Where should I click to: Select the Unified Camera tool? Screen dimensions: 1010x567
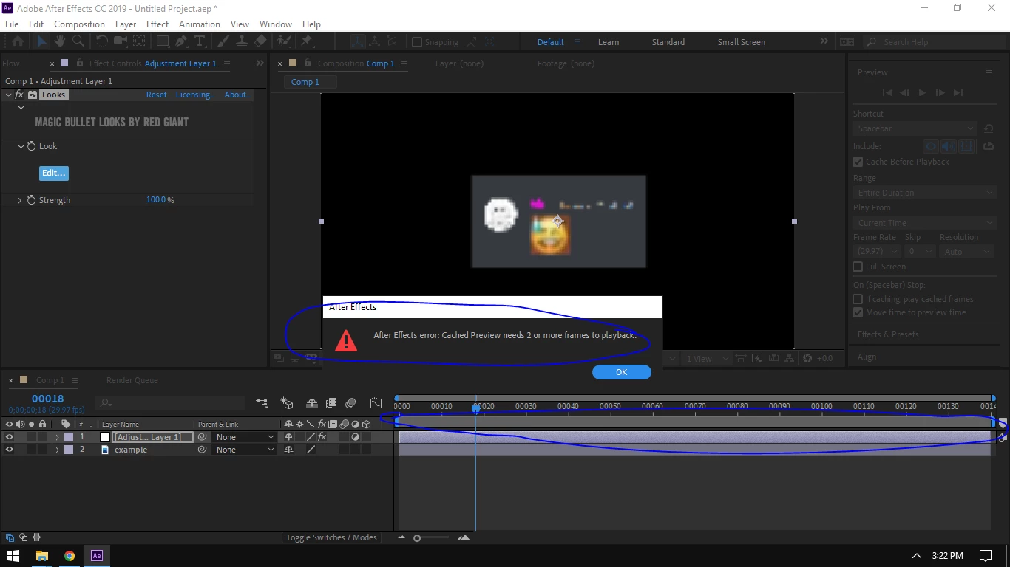120,42
